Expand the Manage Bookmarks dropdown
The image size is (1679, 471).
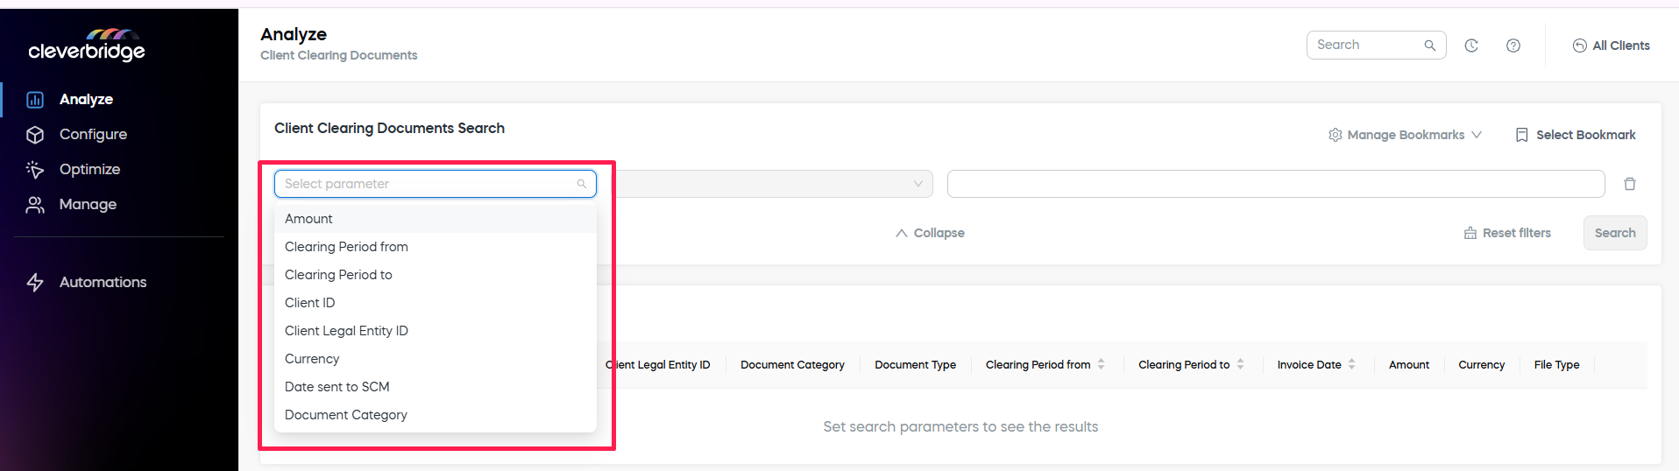click(1405, 135)
